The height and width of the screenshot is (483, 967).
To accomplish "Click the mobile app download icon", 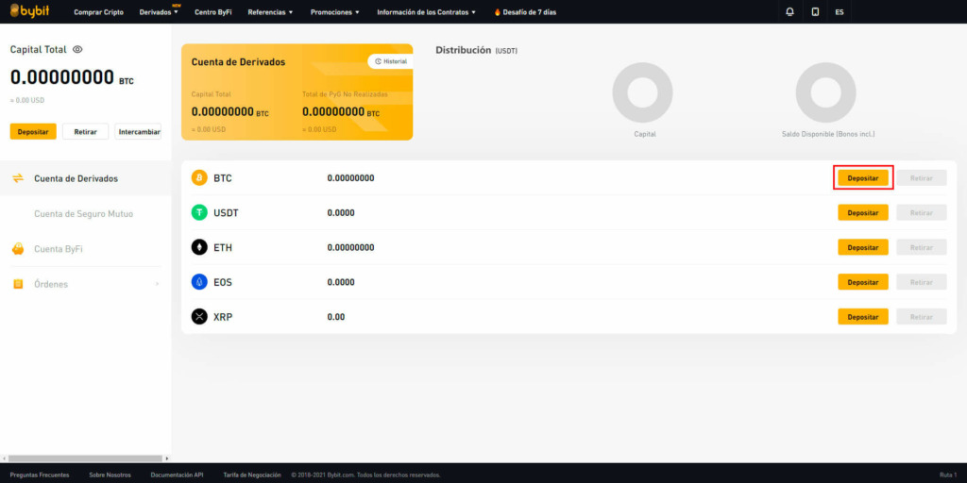I will click(815, 12).
